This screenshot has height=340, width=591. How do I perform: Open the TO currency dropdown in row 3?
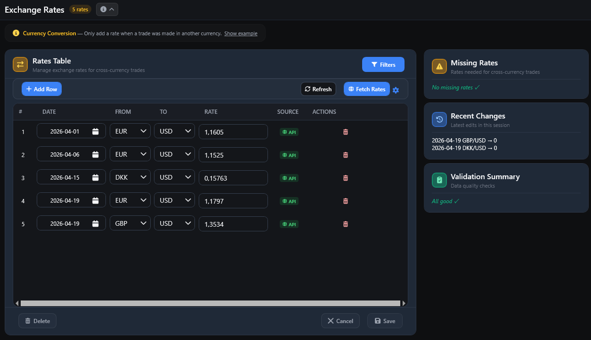[174, 177]
